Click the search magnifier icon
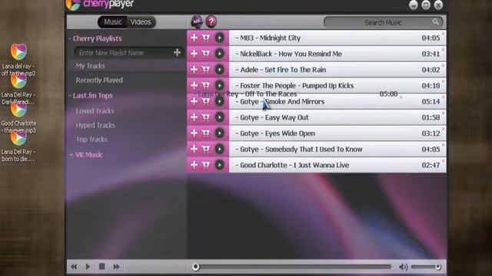Image resolution: width=492 pixels, height=276 pixels. click(x=436, y=21)
